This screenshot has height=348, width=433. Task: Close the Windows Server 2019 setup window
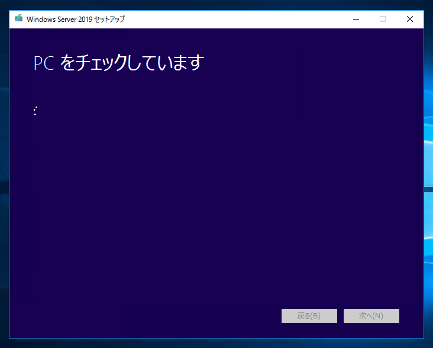(410, 19)
